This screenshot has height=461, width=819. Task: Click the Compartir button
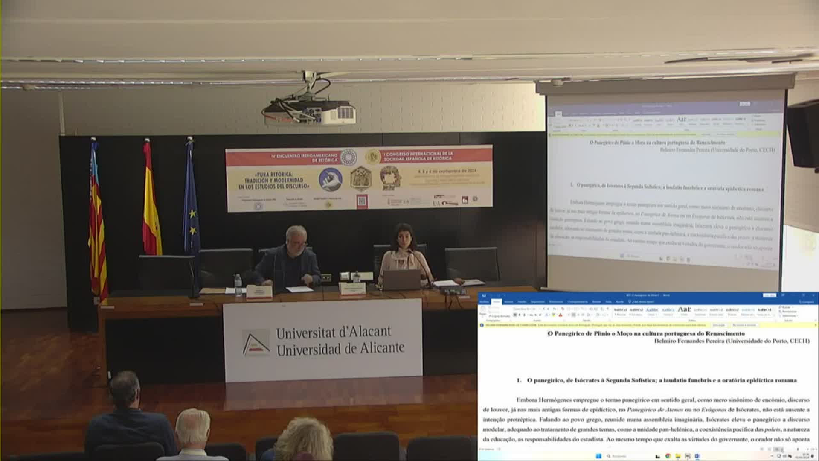pos(806,302)
